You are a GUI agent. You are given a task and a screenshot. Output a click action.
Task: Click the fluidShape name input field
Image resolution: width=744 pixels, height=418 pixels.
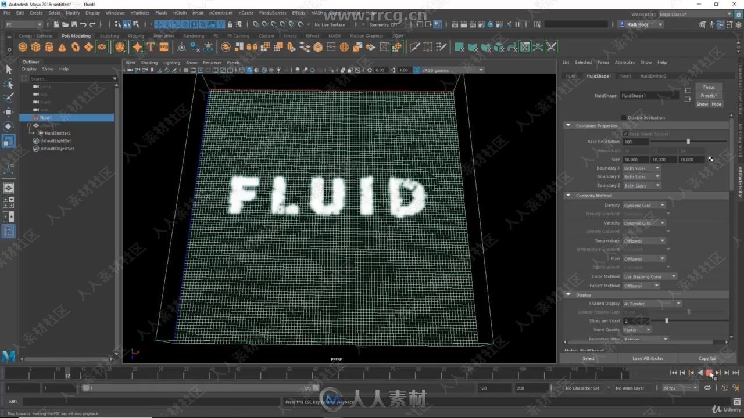coord(649,95)
